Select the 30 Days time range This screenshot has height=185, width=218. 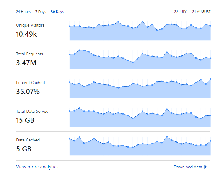[57, 12]
